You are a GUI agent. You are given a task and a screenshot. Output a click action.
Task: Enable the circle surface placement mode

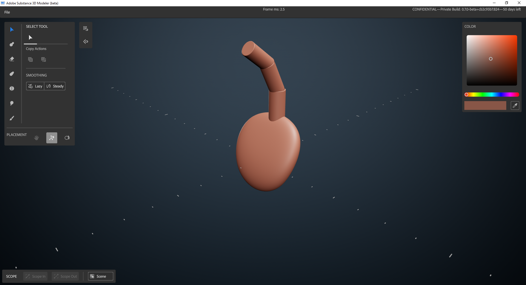tap(67, 138)
